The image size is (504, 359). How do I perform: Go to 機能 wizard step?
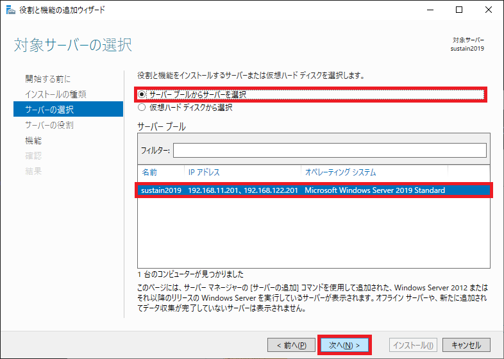[x=33, y=140]
